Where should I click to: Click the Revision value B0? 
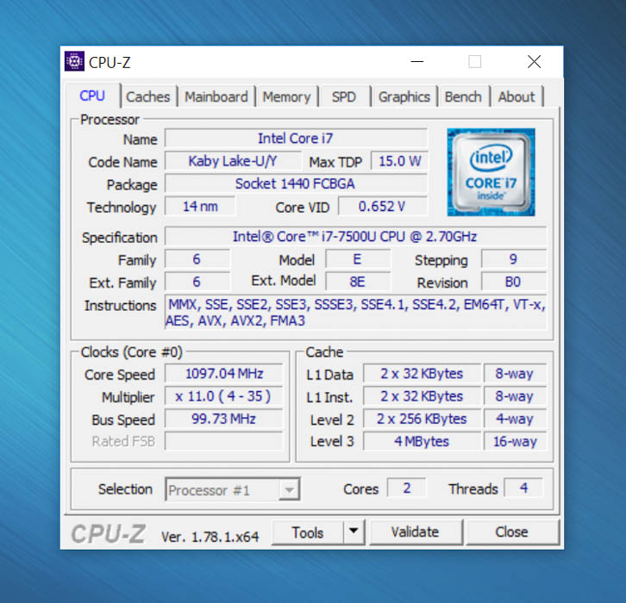tap(514, 282)
